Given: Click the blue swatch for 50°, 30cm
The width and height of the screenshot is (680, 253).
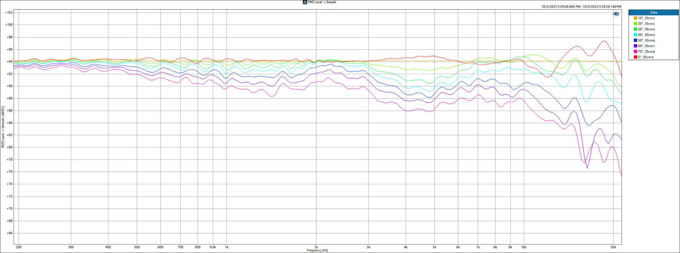Looking at the screenshot, I should coord(635,40).
